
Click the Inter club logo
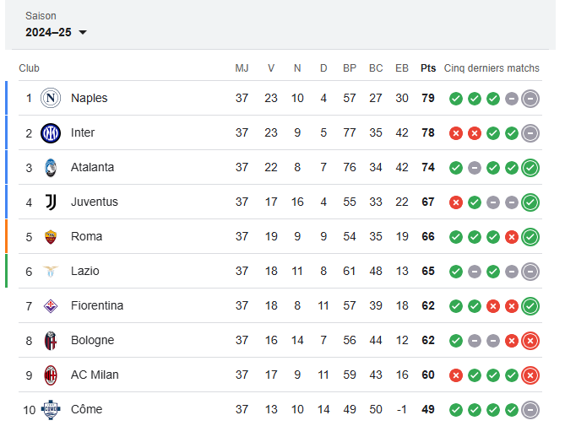[x=51, y=133]
